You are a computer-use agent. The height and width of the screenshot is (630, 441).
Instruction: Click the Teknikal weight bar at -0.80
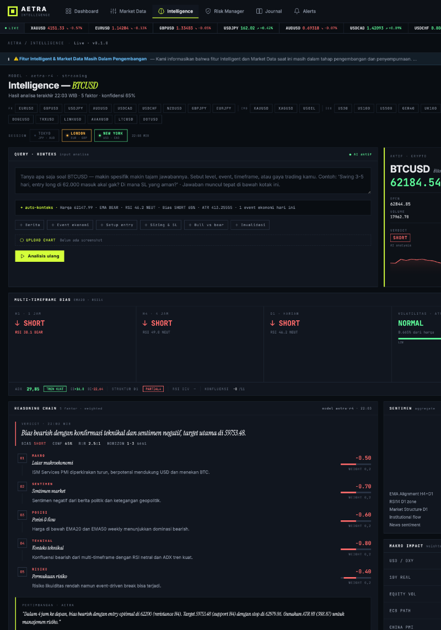coord(356,549)
